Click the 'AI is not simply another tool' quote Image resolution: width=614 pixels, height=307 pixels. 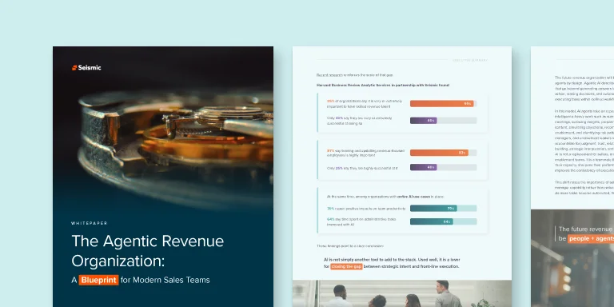[x=392, y=263]
